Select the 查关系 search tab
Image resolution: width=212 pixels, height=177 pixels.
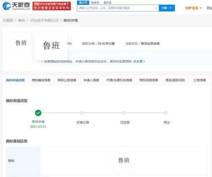coord(107,2)
